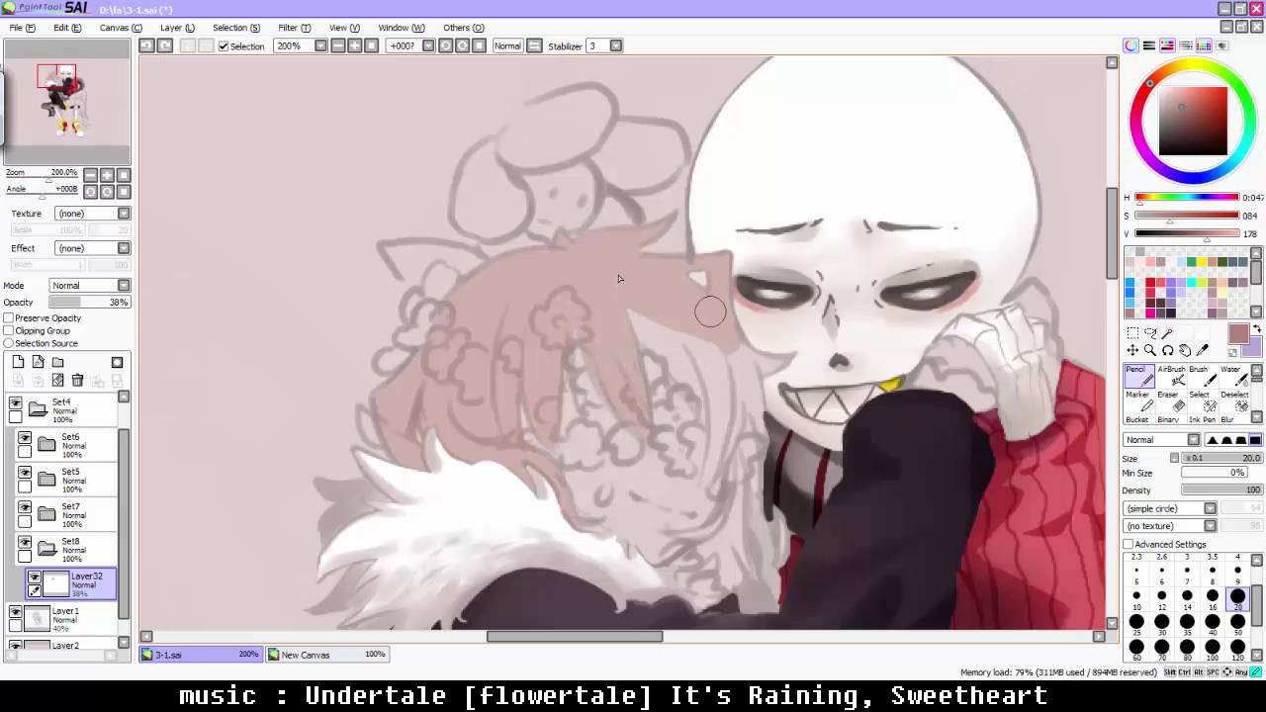Click the foreground color swatch
1266x712 pixels.
pyautogui.click(x=1237, y=333)
